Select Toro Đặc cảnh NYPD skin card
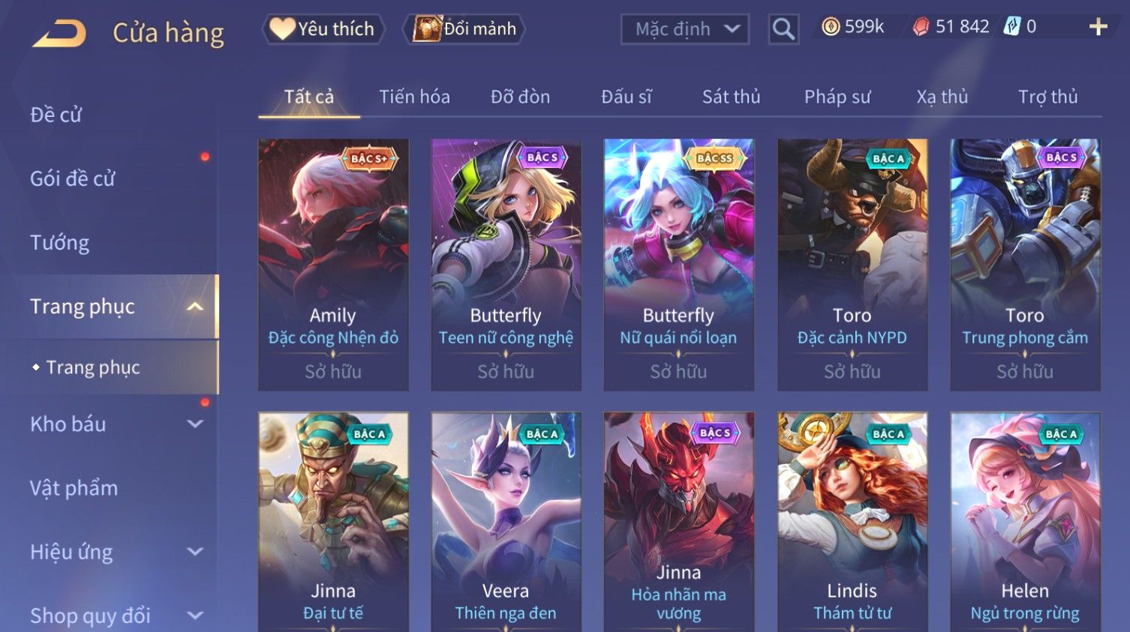Viewport: 1130px width, 632px height. click(x=852, y=265)
